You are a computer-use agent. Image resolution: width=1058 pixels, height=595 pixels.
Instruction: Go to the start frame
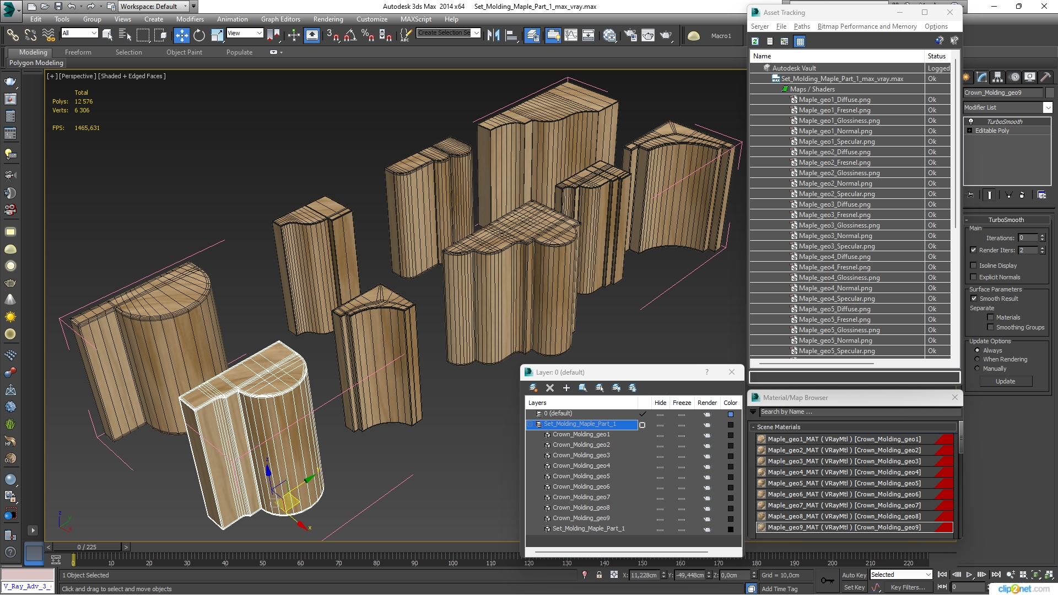tap(942, 575)
